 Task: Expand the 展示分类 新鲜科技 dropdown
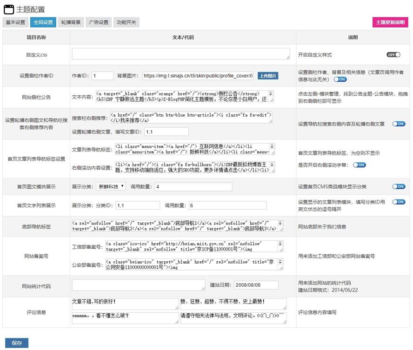(x=111, y=186)
